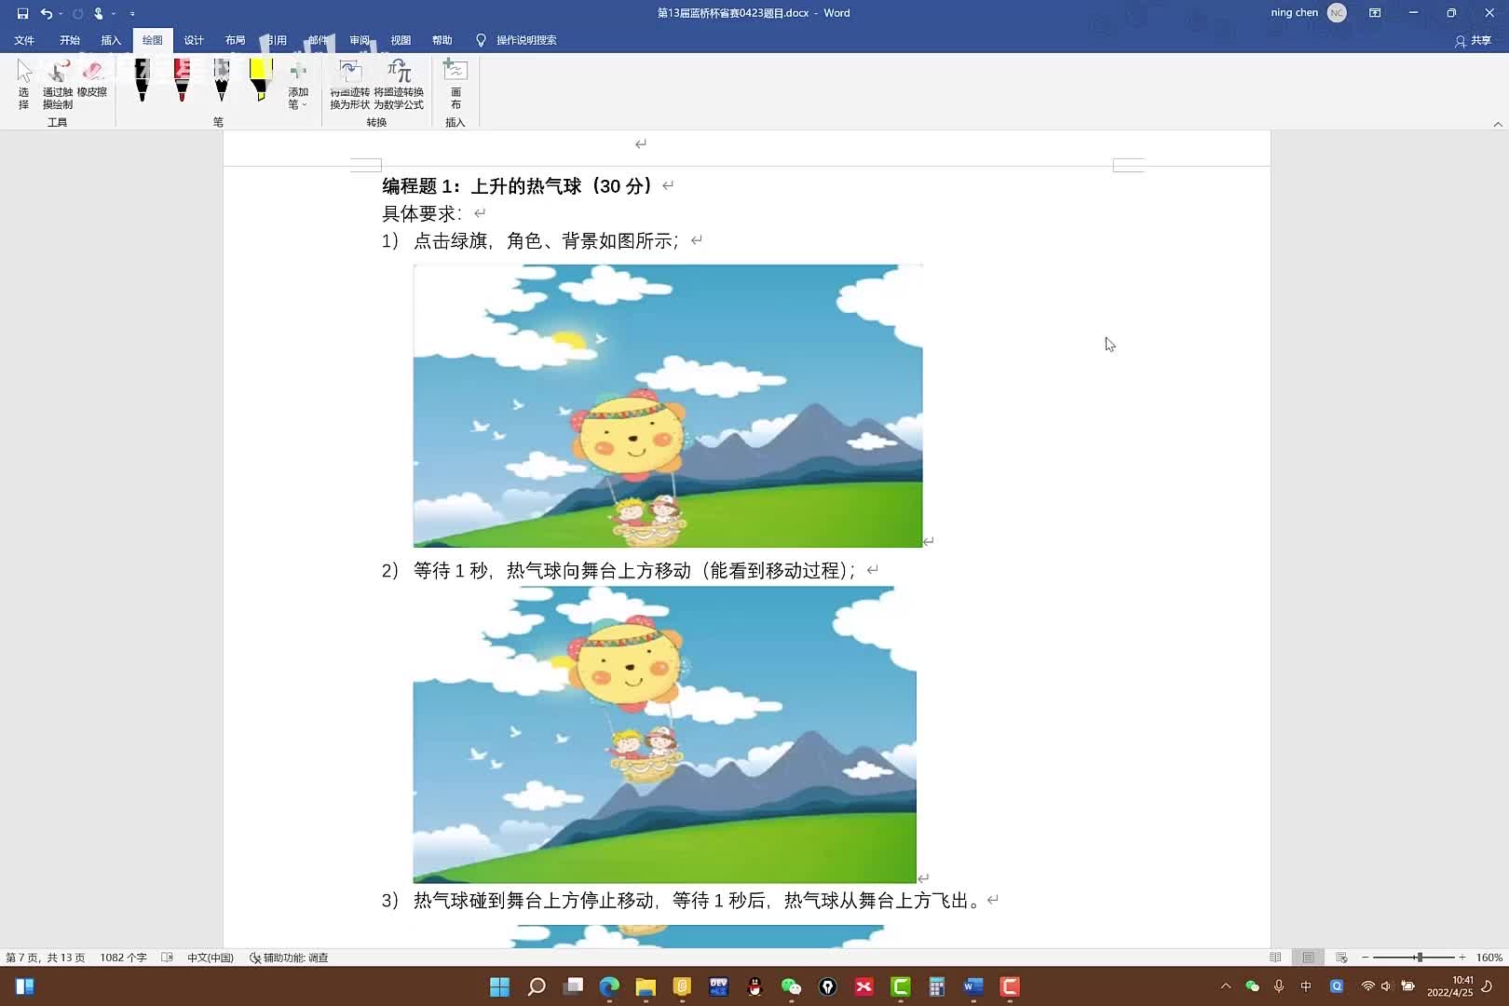Open Calculator from taskbar
1509x1006 pixels.
coord(937,986)
